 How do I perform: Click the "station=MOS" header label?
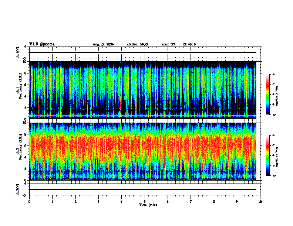(x=138, y=44)
